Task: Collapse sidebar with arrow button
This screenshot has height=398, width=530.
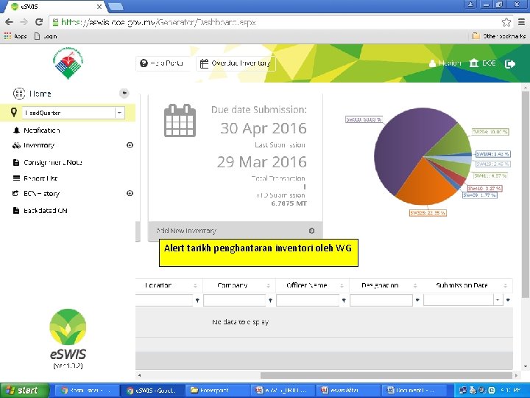Action: (124, 93)
